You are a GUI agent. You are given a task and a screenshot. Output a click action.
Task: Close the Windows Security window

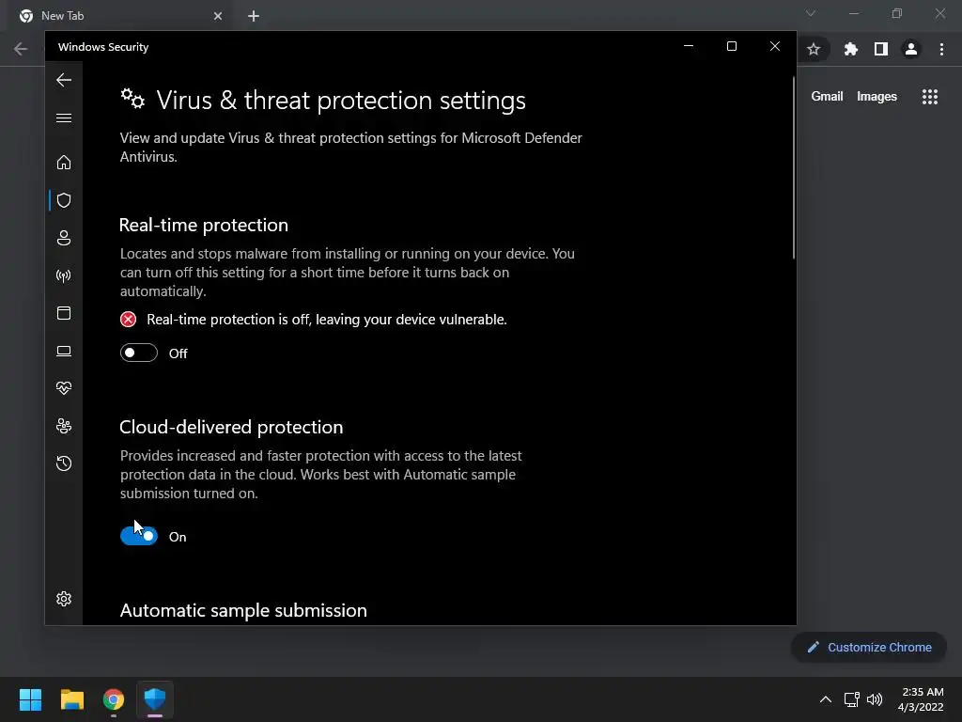coord(775,47)
